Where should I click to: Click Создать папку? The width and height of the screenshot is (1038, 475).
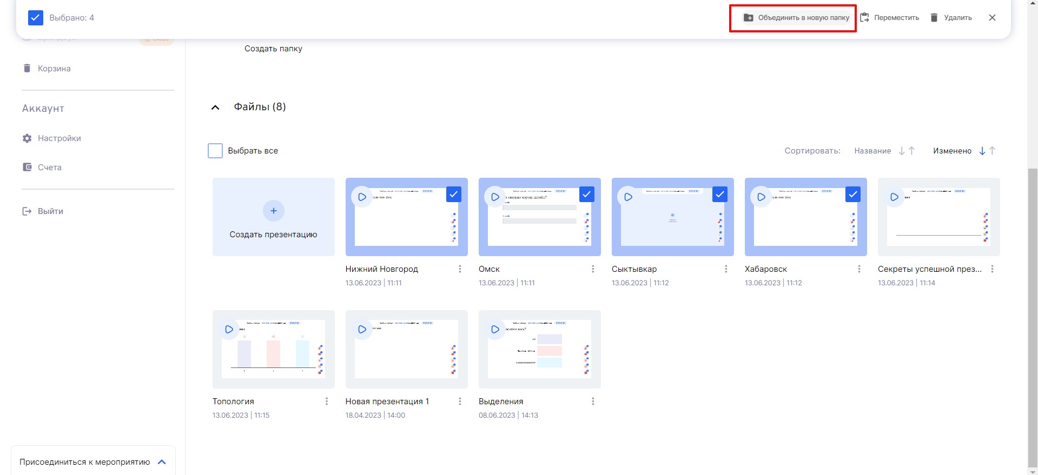(x=273, y=49)
